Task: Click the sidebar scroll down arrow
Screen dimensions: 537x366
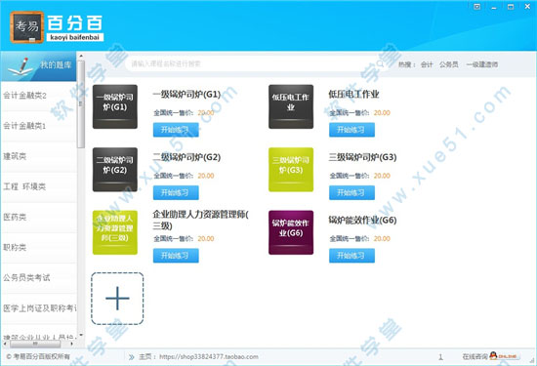Action: click(x=81, y=335)
